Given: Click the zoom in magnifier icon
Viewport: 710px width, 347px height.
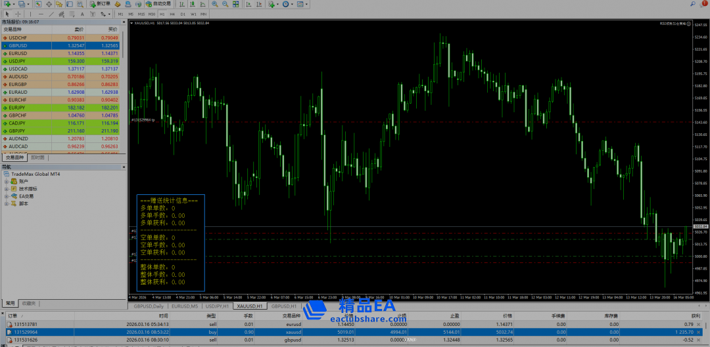Looking at the screenshot, I should coord(216,4).
